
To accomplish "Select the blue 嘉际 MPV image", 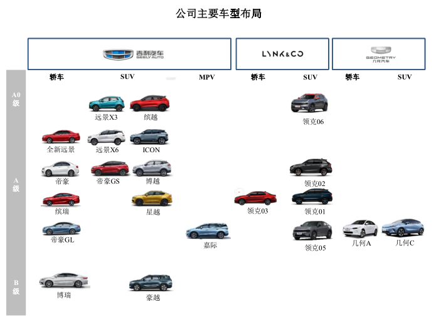I will tap(207, 231).
